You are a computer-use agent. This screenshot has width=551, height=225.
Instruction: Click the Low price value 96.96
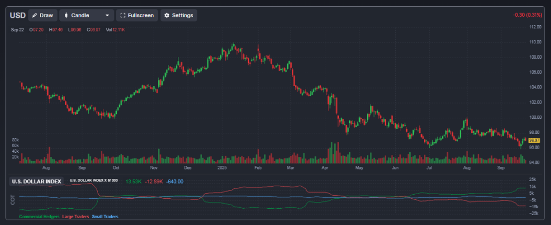click(x=76, y=30)
